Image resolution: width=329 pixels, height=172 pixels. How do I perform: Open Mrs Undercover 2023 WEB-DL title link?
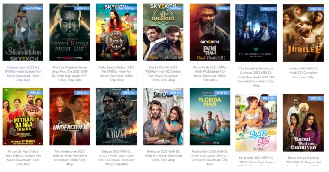pos(69,158)
